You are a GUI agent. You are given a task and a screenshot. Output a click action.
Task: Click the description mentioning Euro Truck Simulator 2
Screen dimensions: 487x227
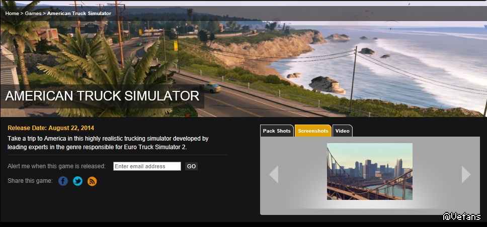pyautogui.click(x=108, y=143)
